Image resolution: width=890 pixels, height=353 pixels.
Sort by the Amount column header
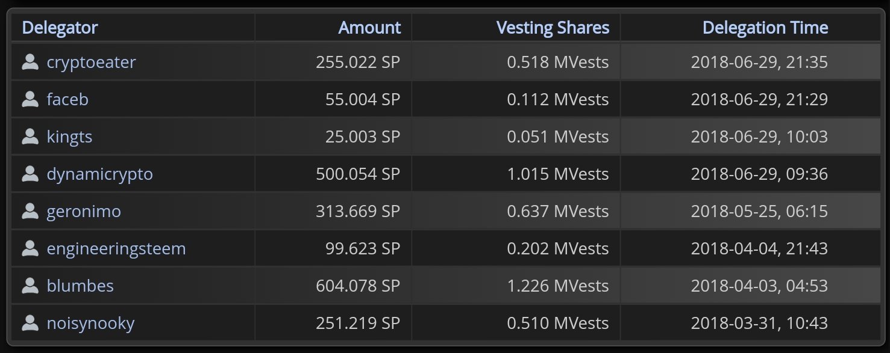pos(369,27)
